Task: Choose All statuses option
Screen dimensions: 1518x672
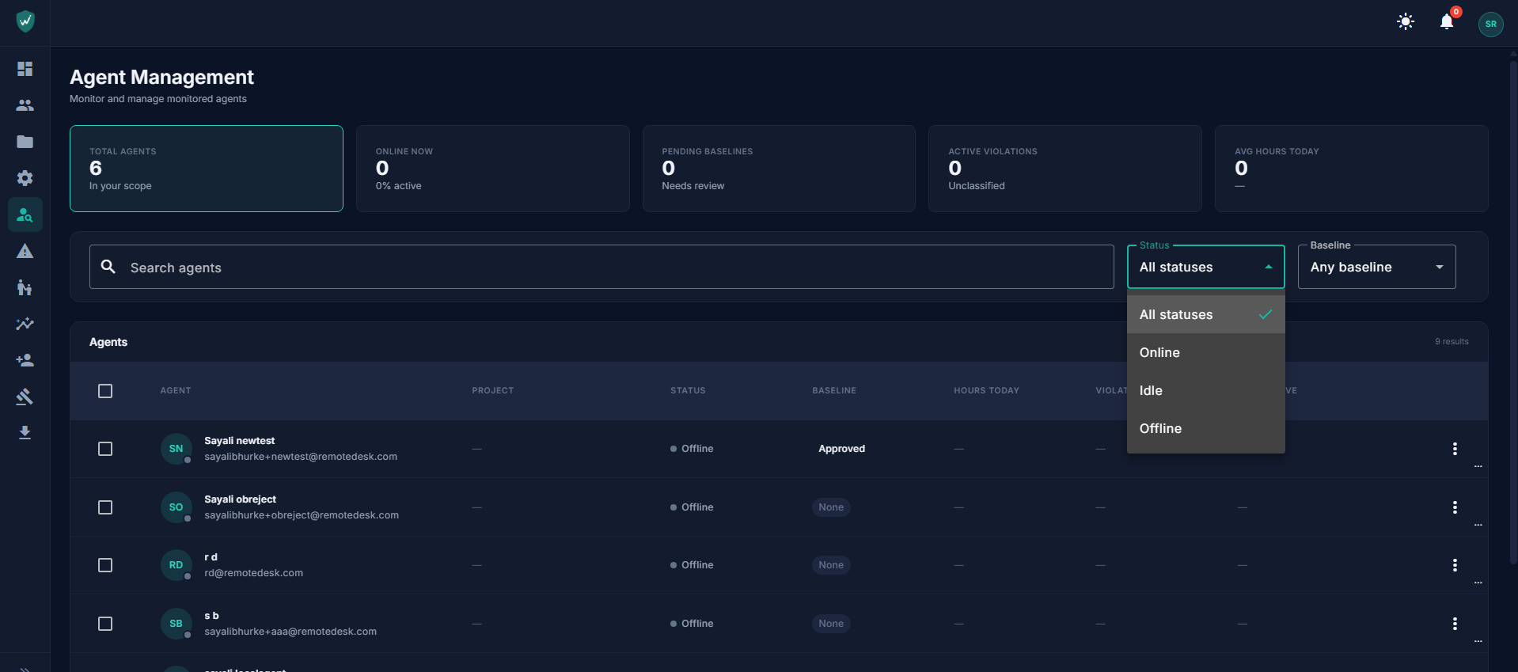Action: pos(1205,314)
